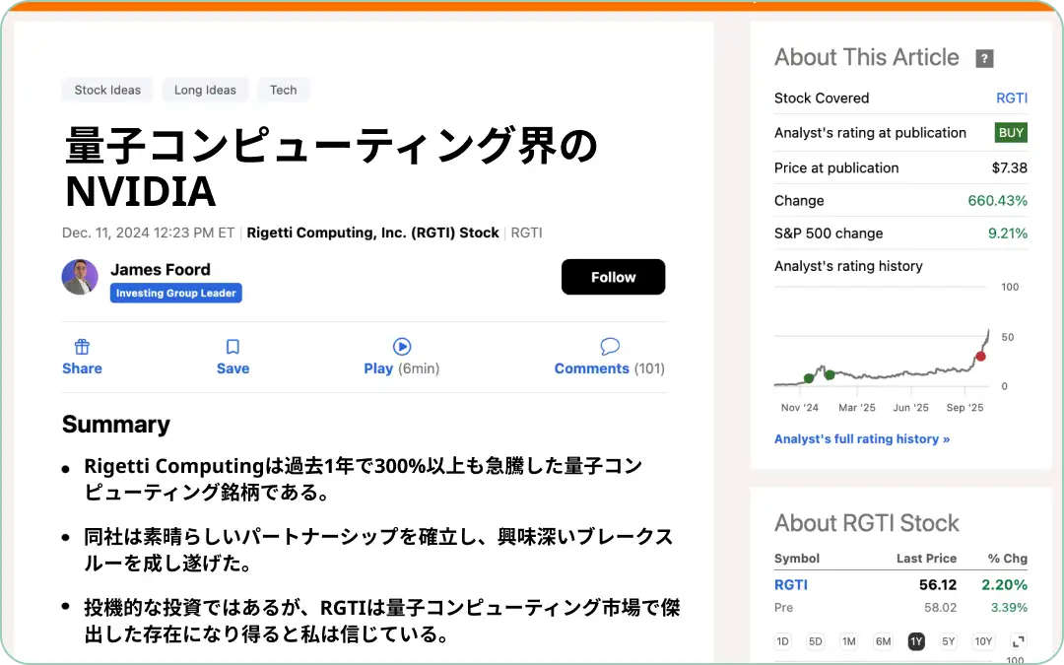
Task: Open the About This Article help icon
Action: coord(984,58)
